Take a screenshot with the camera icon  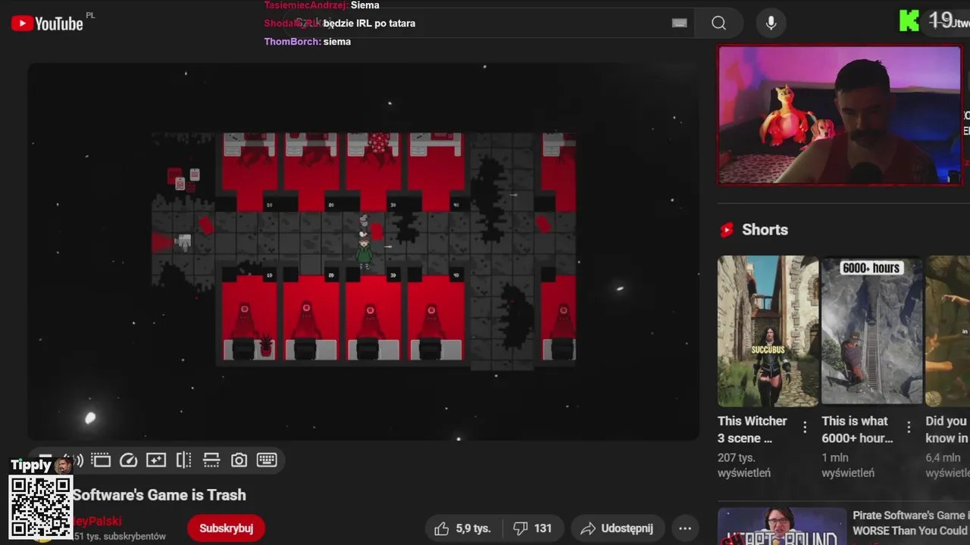tap(239, 459)
